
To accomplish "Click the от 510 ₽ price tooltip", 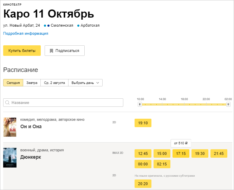I will [181, 143].
